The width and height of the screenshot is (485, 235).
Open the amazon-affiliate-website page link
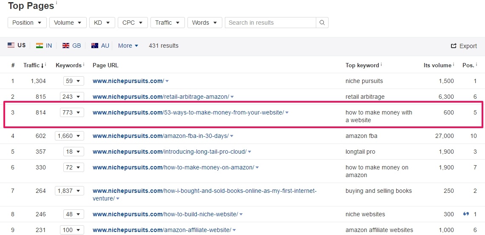[x=162, y=230]
